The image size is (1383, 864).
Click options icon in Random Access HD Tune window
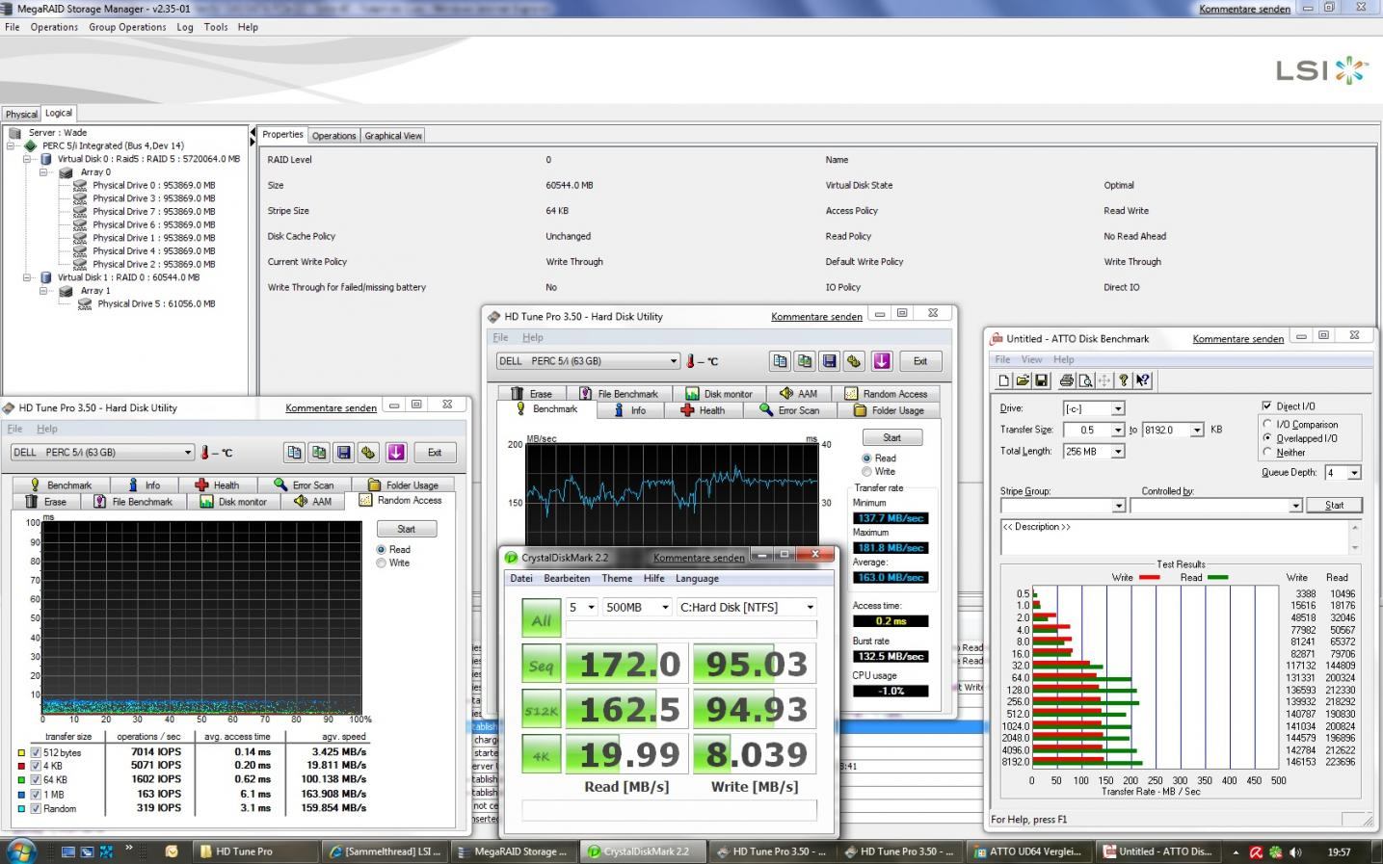coord(368,452)
